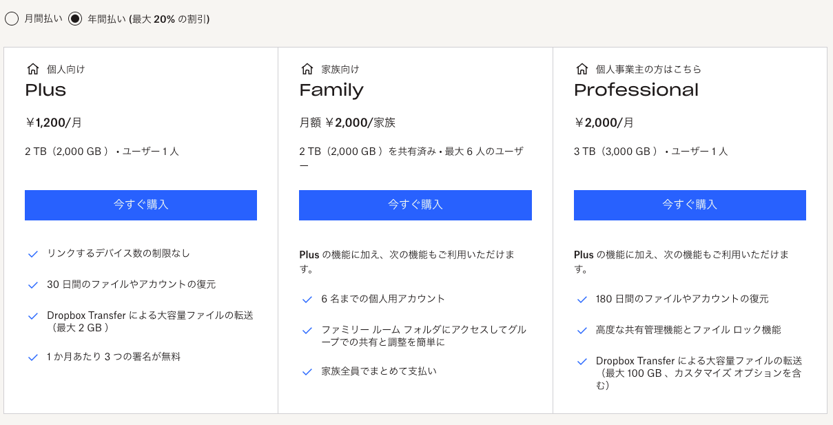Select the 月間払い monthly billing radio button
This screenshot has width=833, height=425.
(12, 19)
